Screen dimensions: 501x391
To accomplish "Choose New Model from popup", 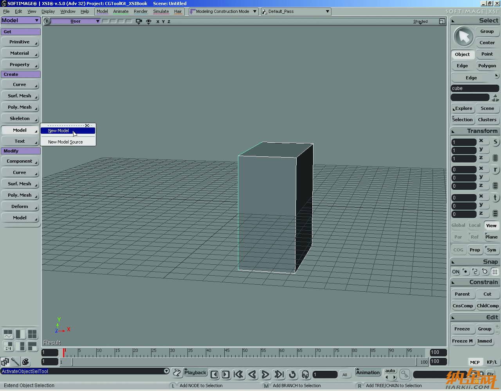I will click(68, 131).
